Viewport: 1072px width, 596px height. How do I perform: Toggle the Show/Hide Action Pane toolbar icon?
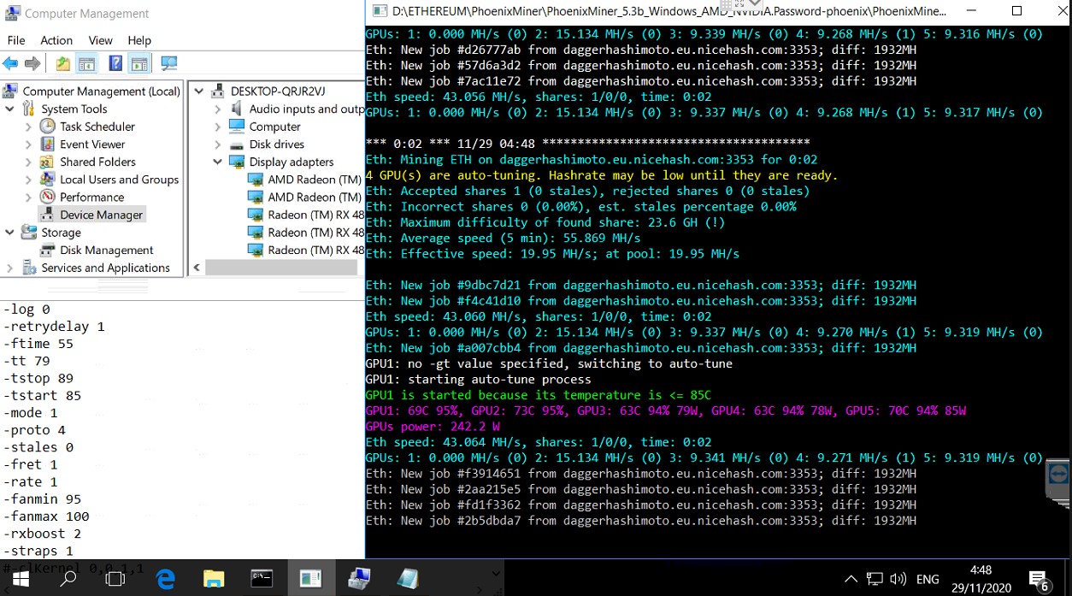tap(139, 64)
